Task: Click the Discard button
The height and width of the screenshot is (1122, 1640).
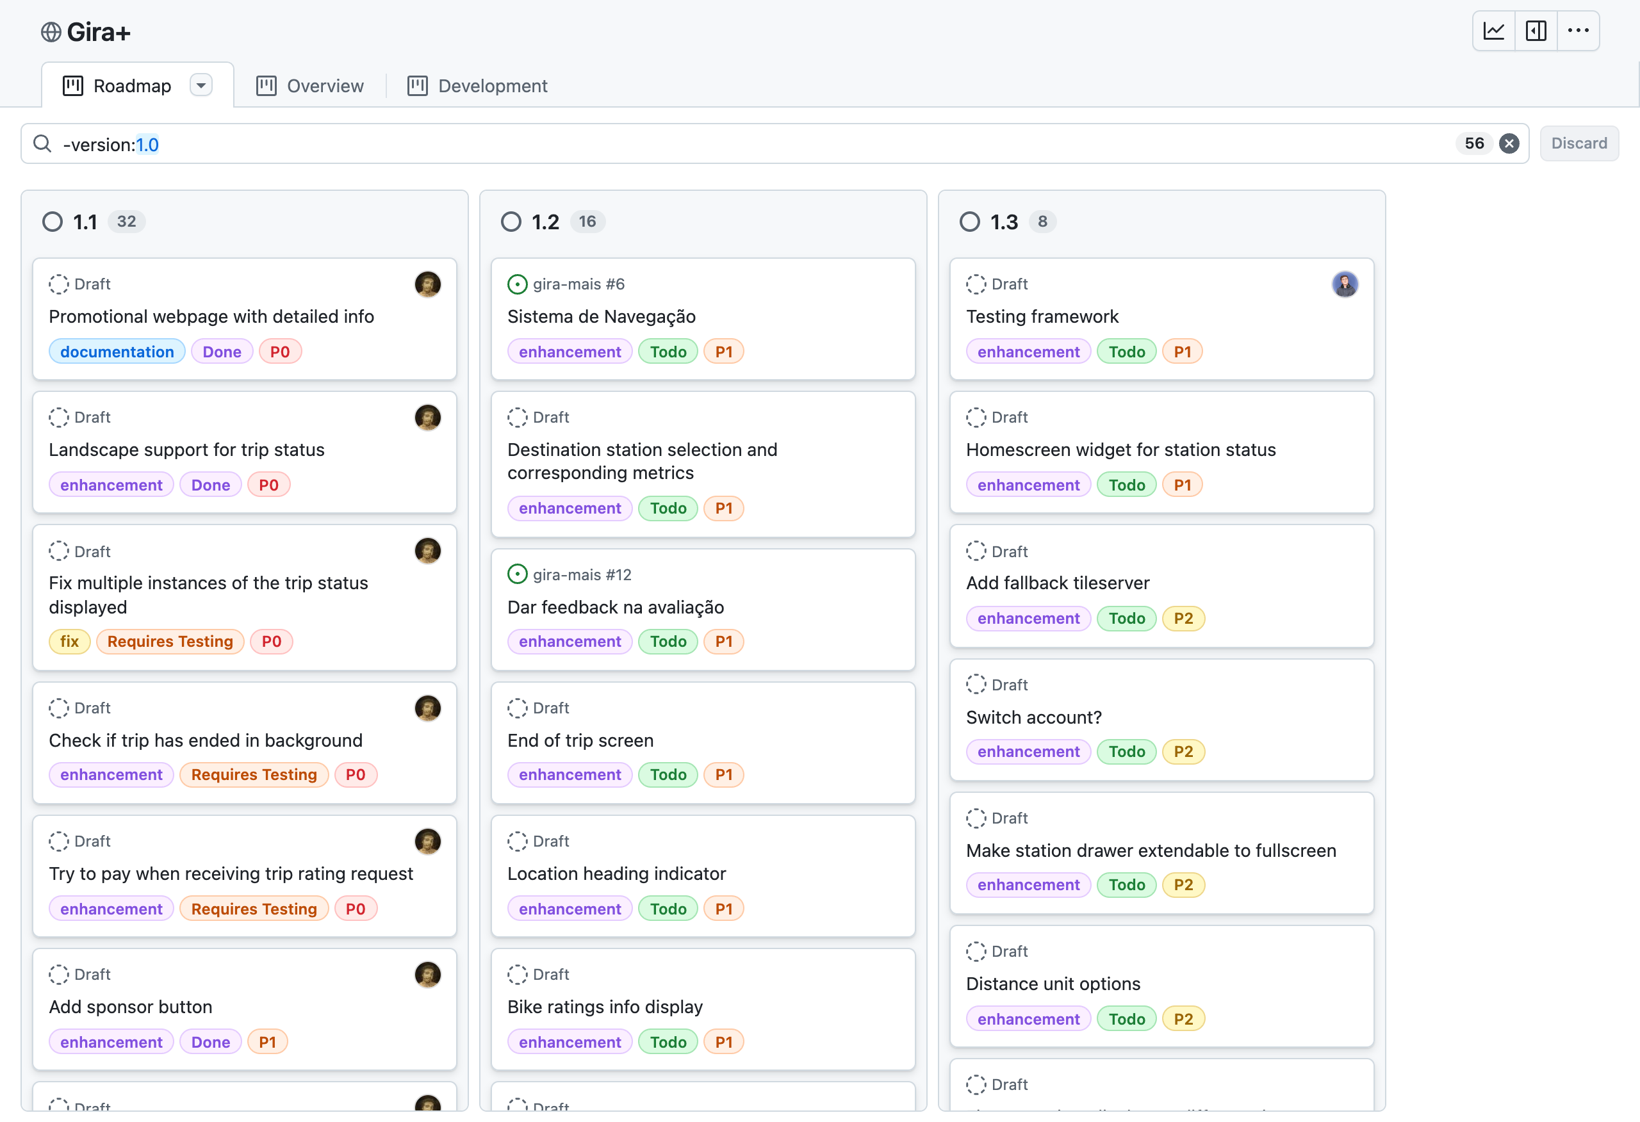Action: pyautogui.click(x=1578, y=143)
